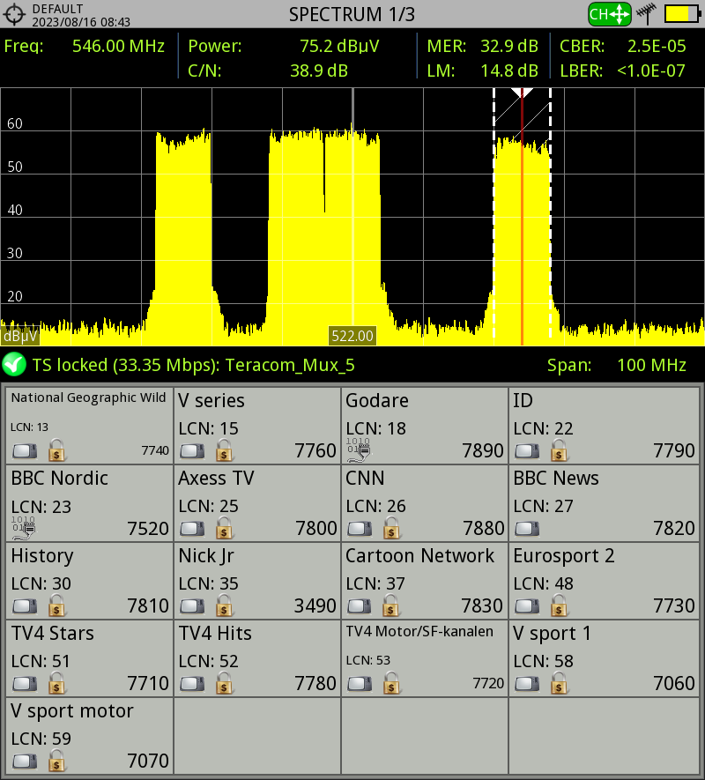Click the padlock icon for Cartoon Network
The image size is (705, 780).
[391, 605]
